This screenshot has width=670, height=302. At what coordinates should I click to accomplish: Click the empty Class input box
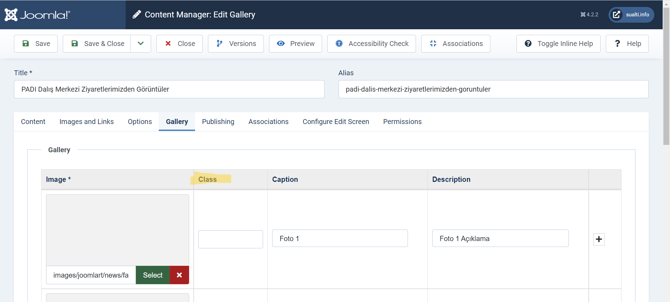pos(230,239)
